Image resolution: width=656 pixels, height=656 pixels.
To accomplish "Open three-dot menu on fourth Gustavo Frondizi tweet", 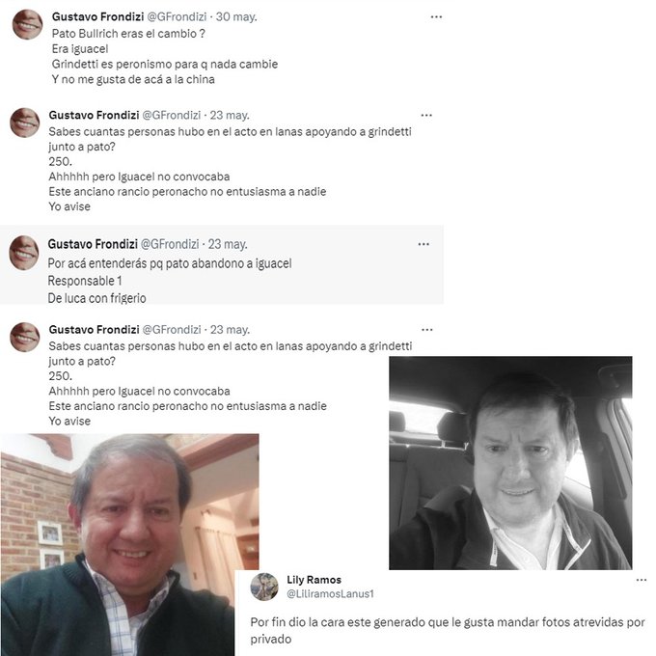I will pyautogui.click(x=426, y=330).
